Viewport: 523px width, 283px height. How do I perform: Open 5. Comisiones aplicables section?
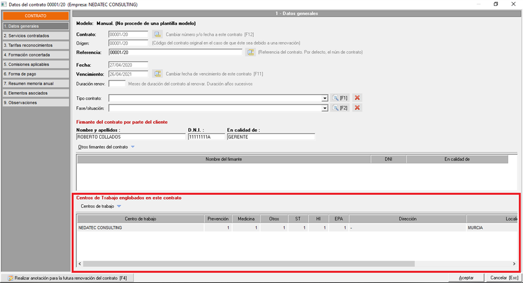36,64
